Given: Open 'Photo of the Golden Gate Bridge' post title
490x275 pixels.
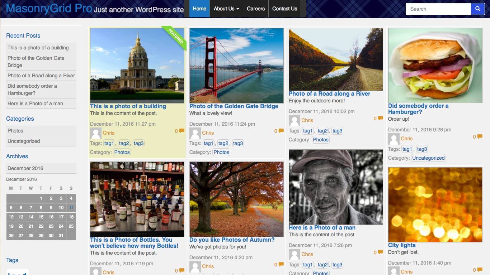Looking at the screenshot, I should (234, 106).
